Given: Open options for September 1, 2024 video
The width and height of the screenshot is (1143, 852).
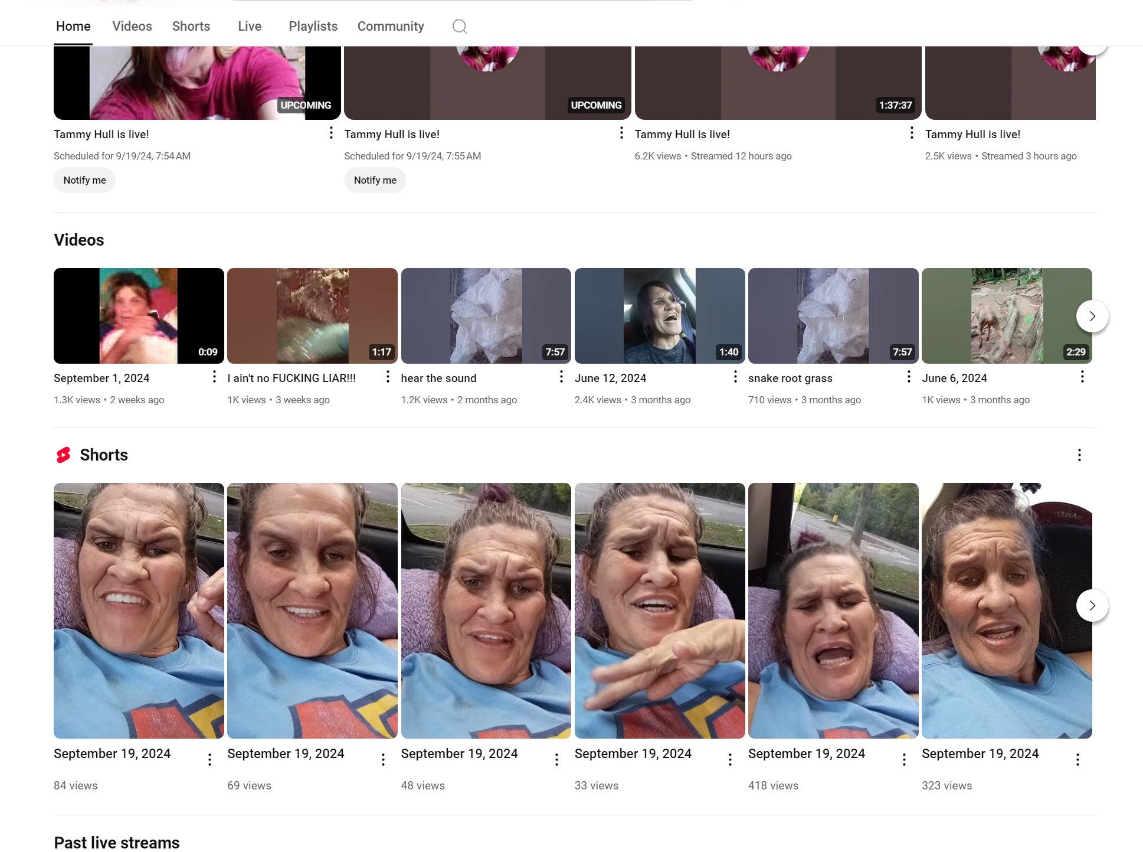Looking at the screenshot, I should click(214, 377).
